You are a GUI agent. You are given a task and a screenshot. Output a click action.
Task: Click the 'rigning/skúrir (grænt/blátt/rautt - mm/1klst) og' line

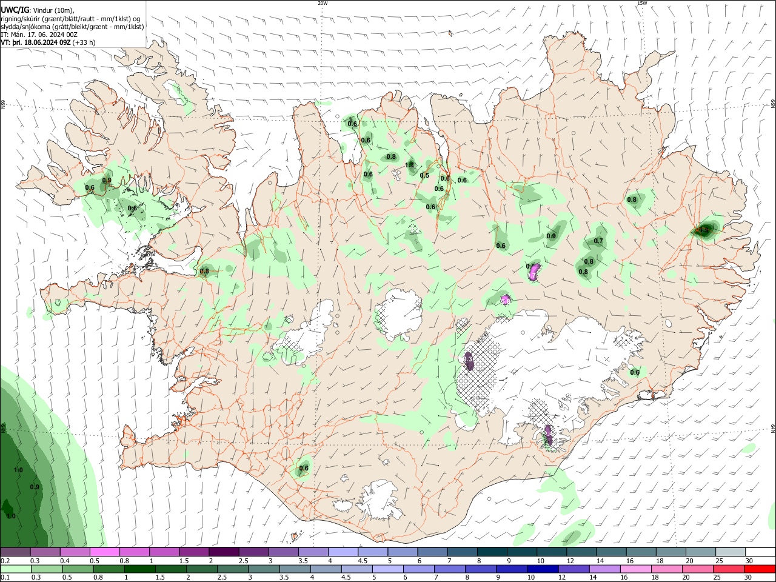[70, 19]
